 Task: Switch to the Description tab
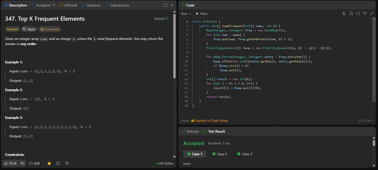click(16, 5)
